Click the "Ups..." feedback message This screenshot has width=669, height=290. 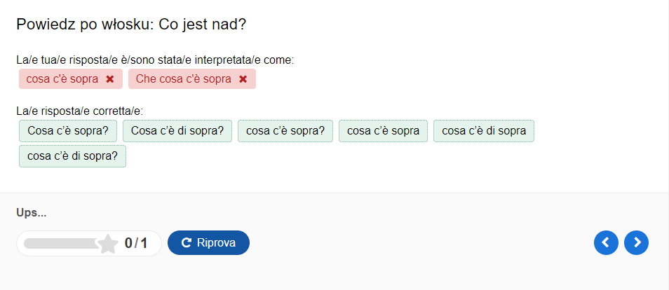pos(31,213)
